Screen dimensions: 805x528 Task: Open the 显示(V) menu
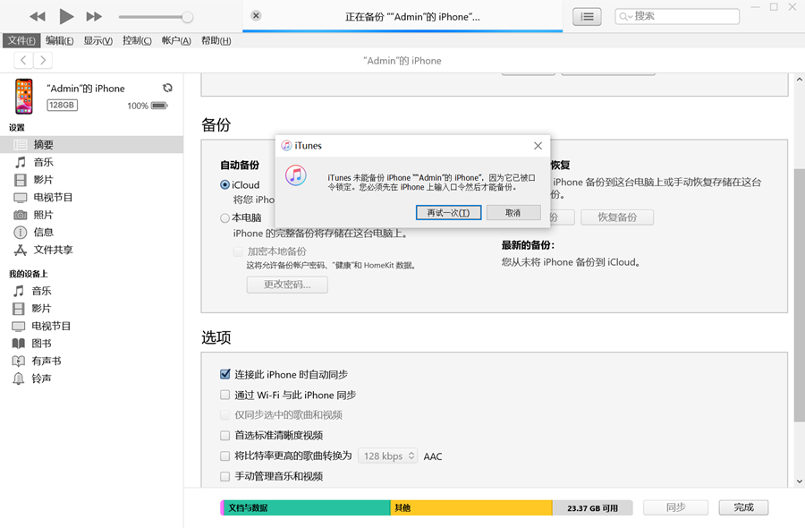(98, 40)
